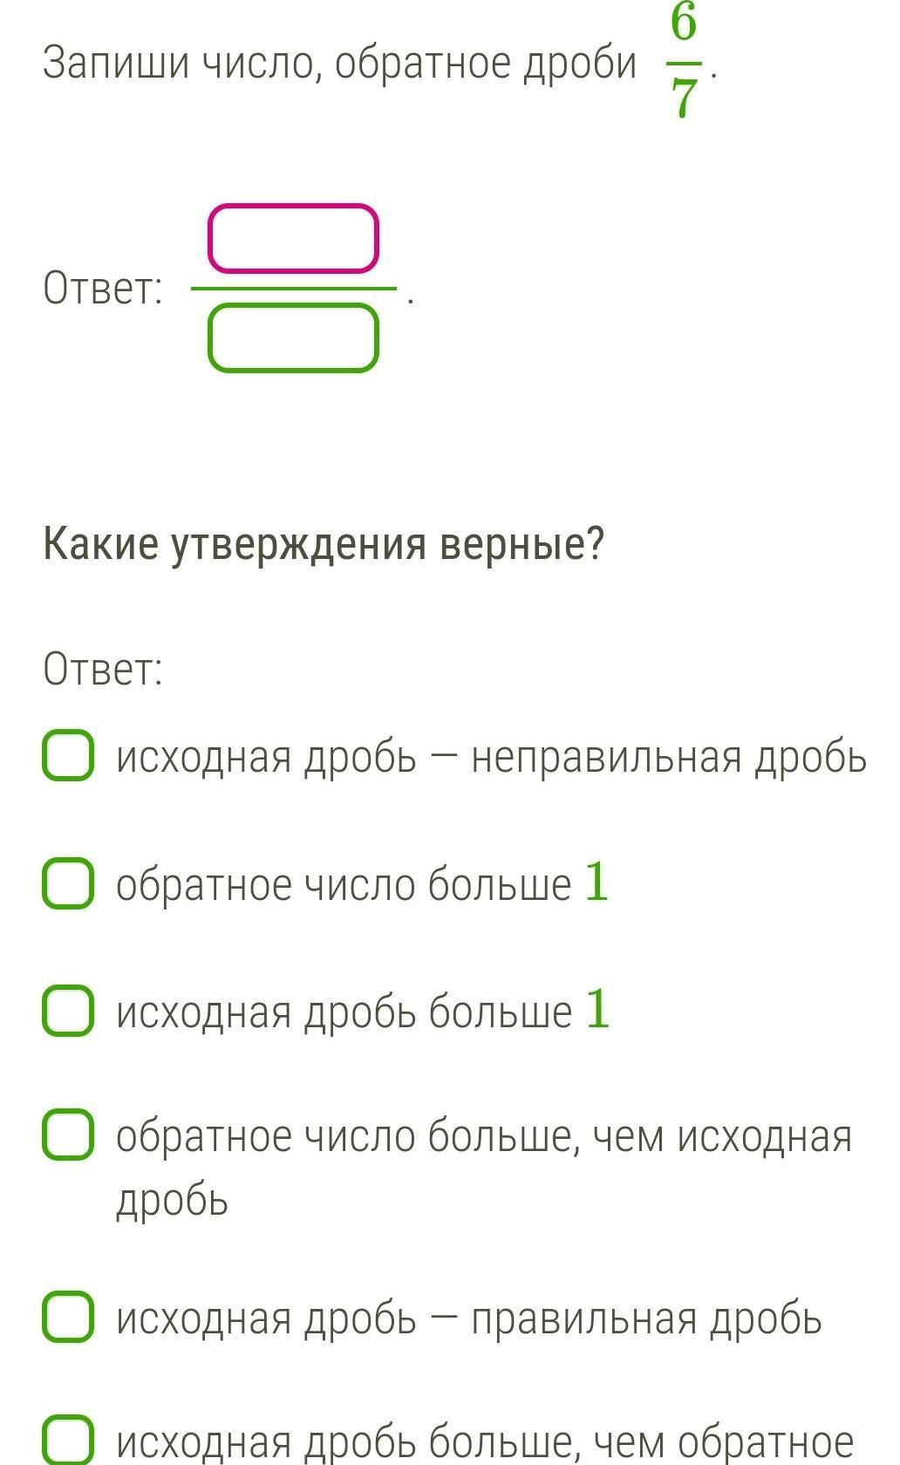Image resolution: width=900 pixels, height=1465 pixels.
Task: Click the label text 'исходная дробь — неправильная дробь'
Action: 491,757
